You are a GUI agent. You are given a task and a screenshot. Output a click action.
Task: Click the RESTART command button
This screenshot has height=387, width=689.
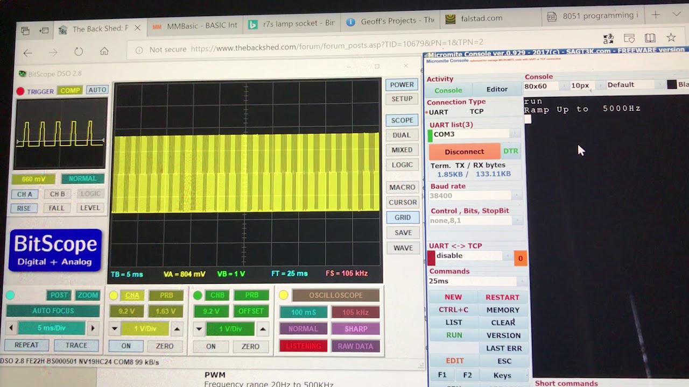click(502, 297)
